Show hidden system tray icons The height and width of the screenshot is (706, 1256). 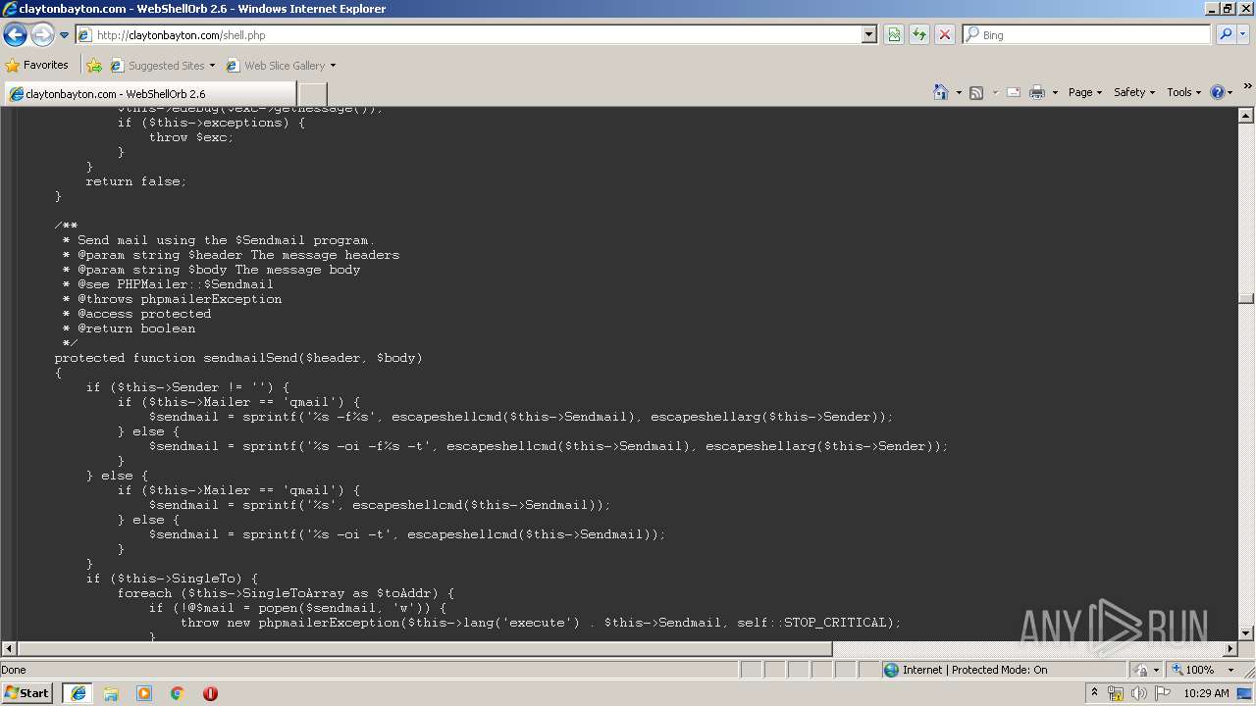click(1094, 693)
